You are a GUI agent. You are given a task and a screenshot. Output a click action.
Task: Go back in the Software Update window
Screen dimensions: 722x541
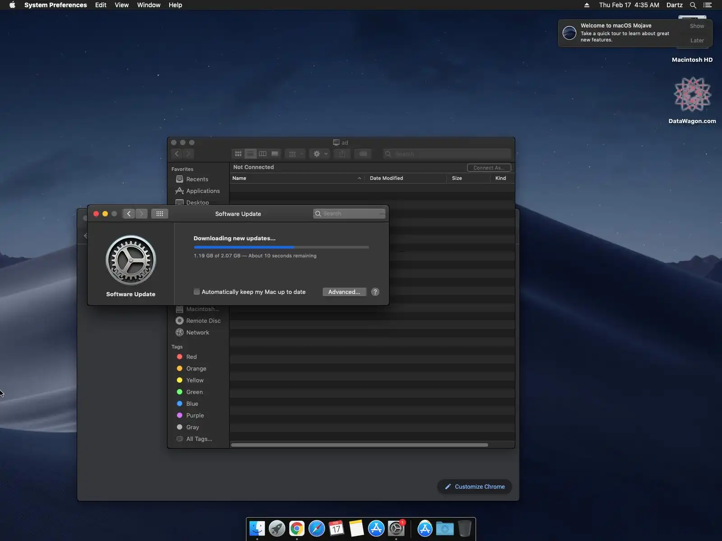coord(129,214)
